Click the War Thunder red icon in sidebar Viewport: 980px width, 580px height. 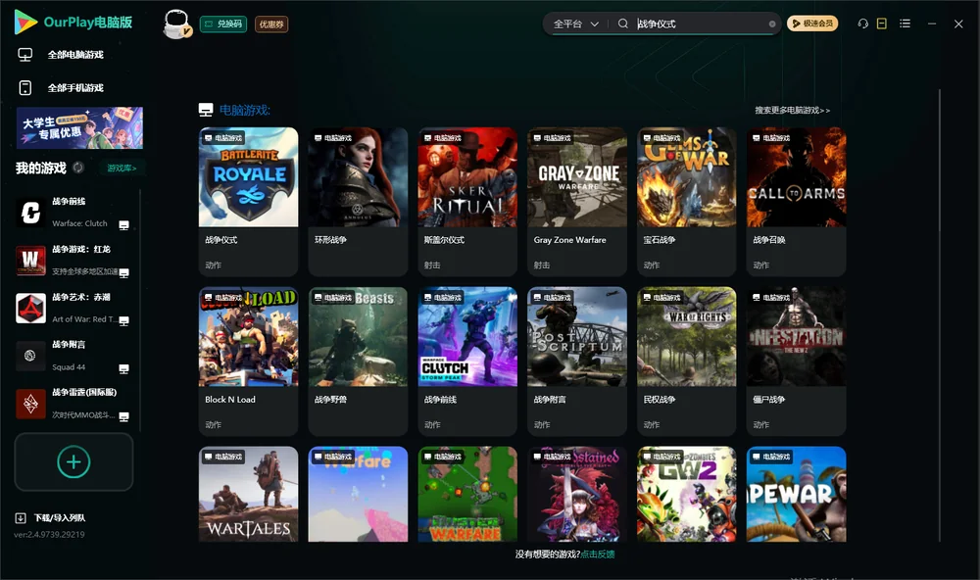click(30, 404)
